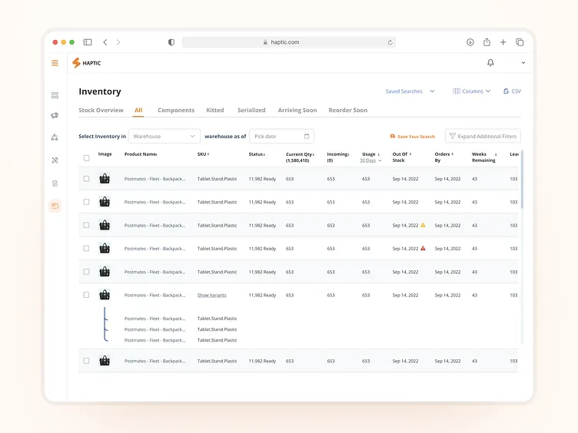Screen dimensions: 578x433
Task: Tick the checkbox on the last product row
Action: (x=86, y=361)
